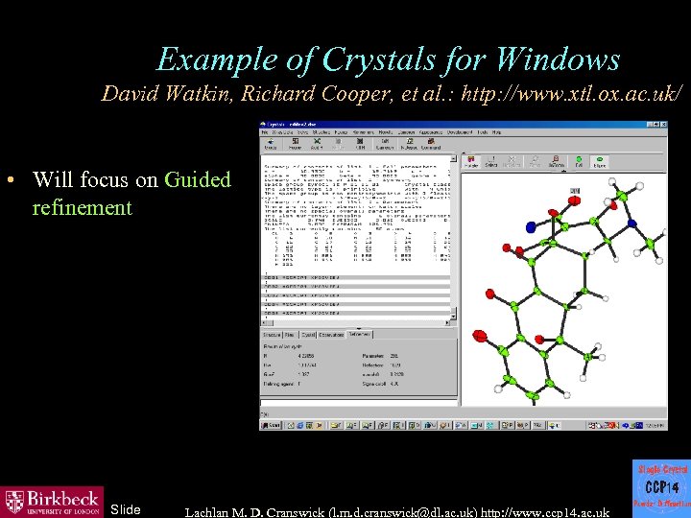Switch to the Refinement tab
This screenshot has height=518, width=691.
[360, 335]
